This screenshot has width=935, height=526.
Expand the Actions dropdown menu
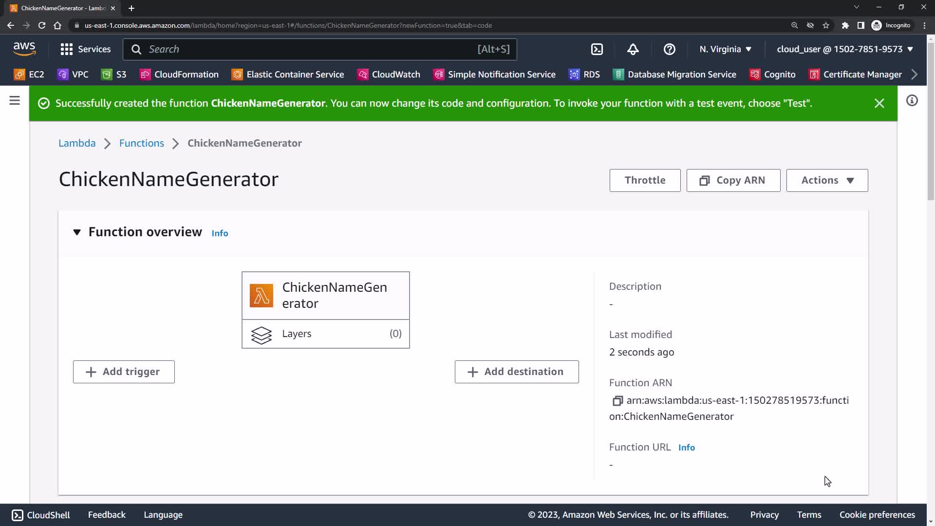pyautogui.click(x=826, y=180)
